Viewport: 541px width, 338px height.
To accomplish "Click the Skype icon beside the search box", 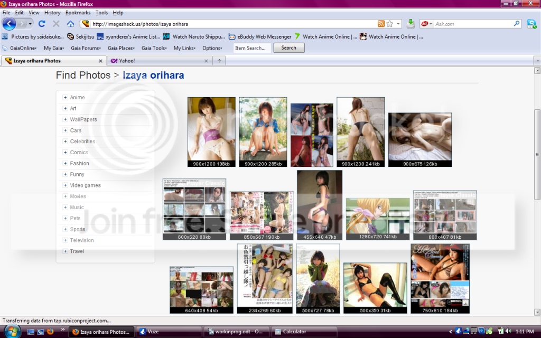I will 531,24.
